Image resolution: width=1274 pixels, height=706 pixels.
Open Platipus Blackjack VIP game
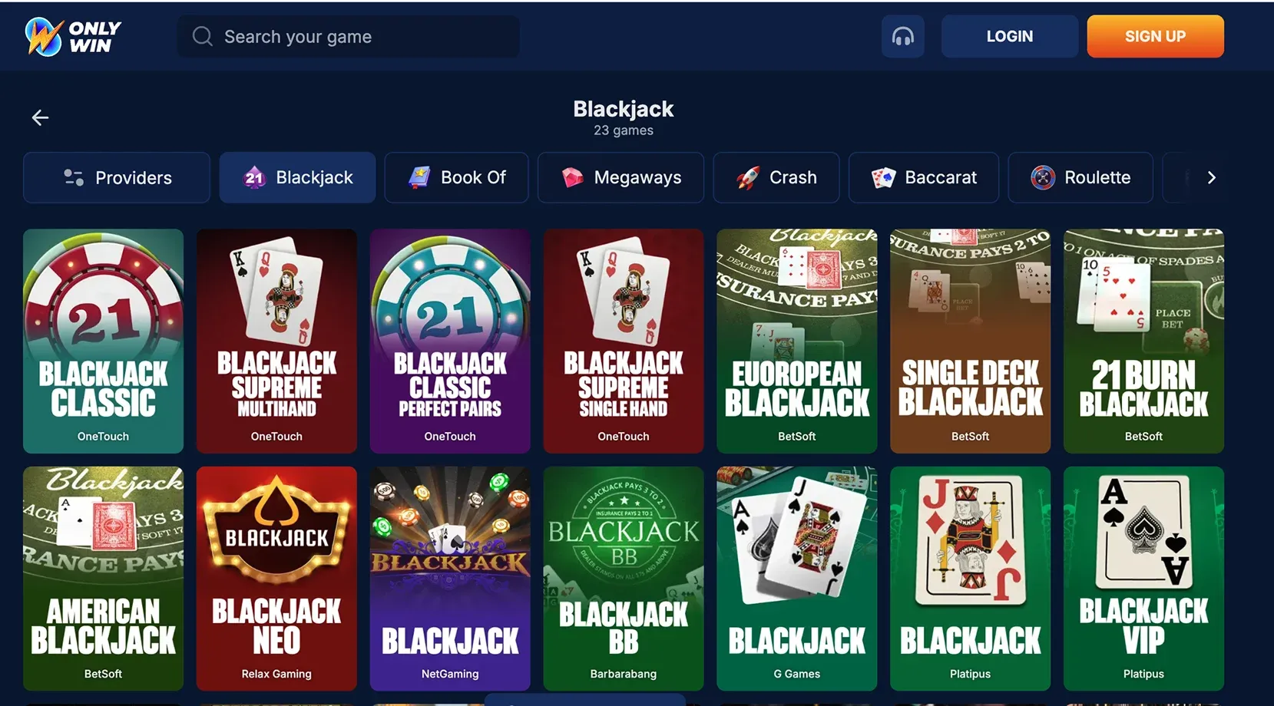pyautogui.click(x=1143, y=579)
